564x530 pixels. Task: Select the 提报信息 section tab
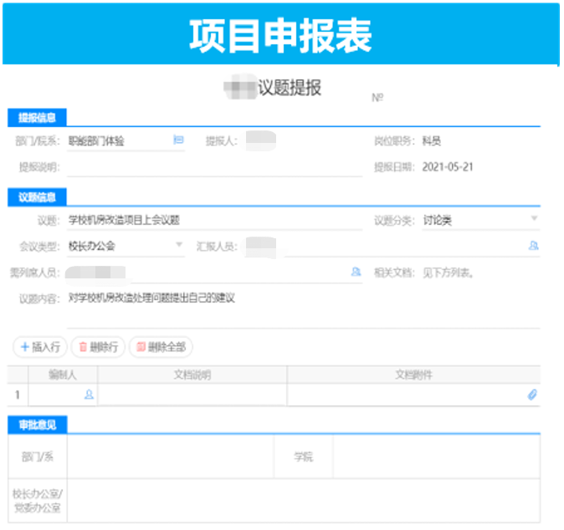point(37,118)
